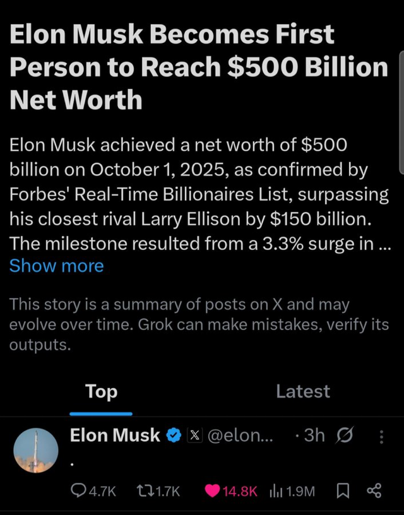Tap the blue verified checkmark badge
The width and height of the screenshot is (404, 515).
[x=174, y=435]
